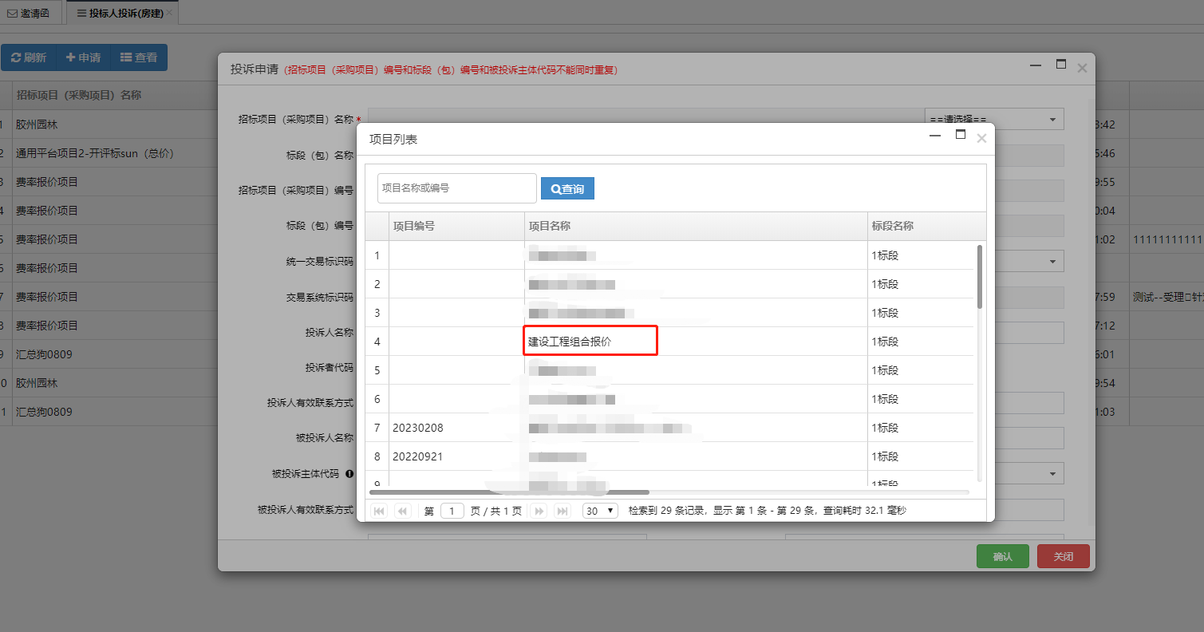Image resolution: width=1204 pixels, height=632 pixels.
Task: Close the 投标人投诉(房建) tab
Action: tap(169, 14)
